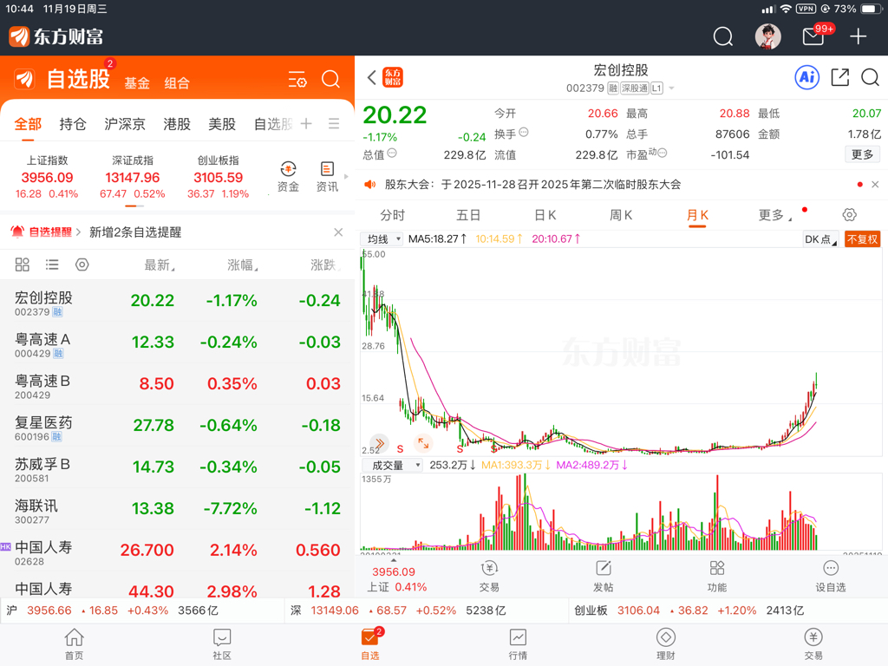The width and height of the screenshot is (888, 666).
Task: Open the Ai analysis assistant
Action: click(807, 77)
